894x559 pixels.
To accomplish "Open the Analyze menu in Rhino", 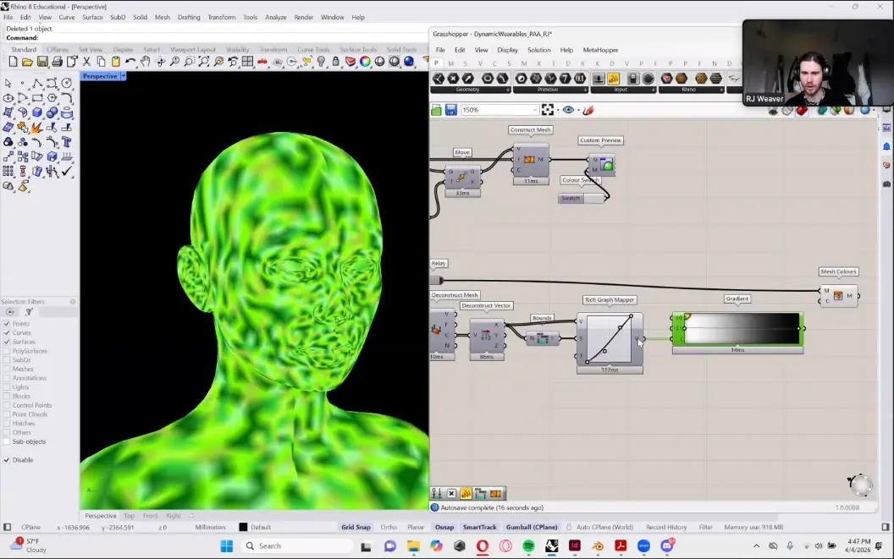I will tap(275, 17).
